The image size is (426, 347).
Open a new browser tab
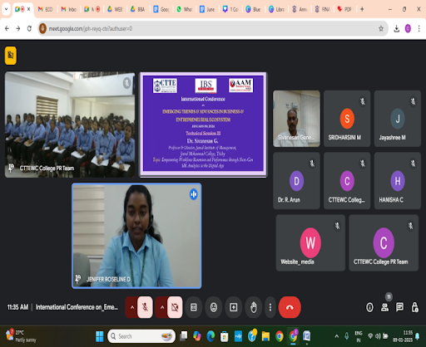coord(362,9)
